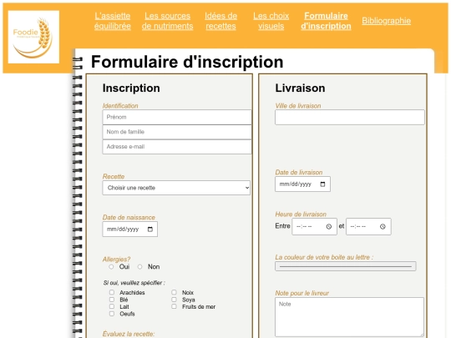Open the Bibliographie page
Image resolution: width=451 pixels, height=338 pixels.
tap(387, 21)
